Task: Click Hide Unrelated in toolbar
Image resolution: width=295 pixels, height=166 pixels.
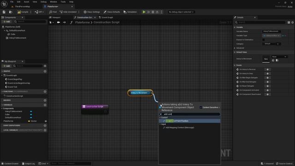Action: point(68,12)
